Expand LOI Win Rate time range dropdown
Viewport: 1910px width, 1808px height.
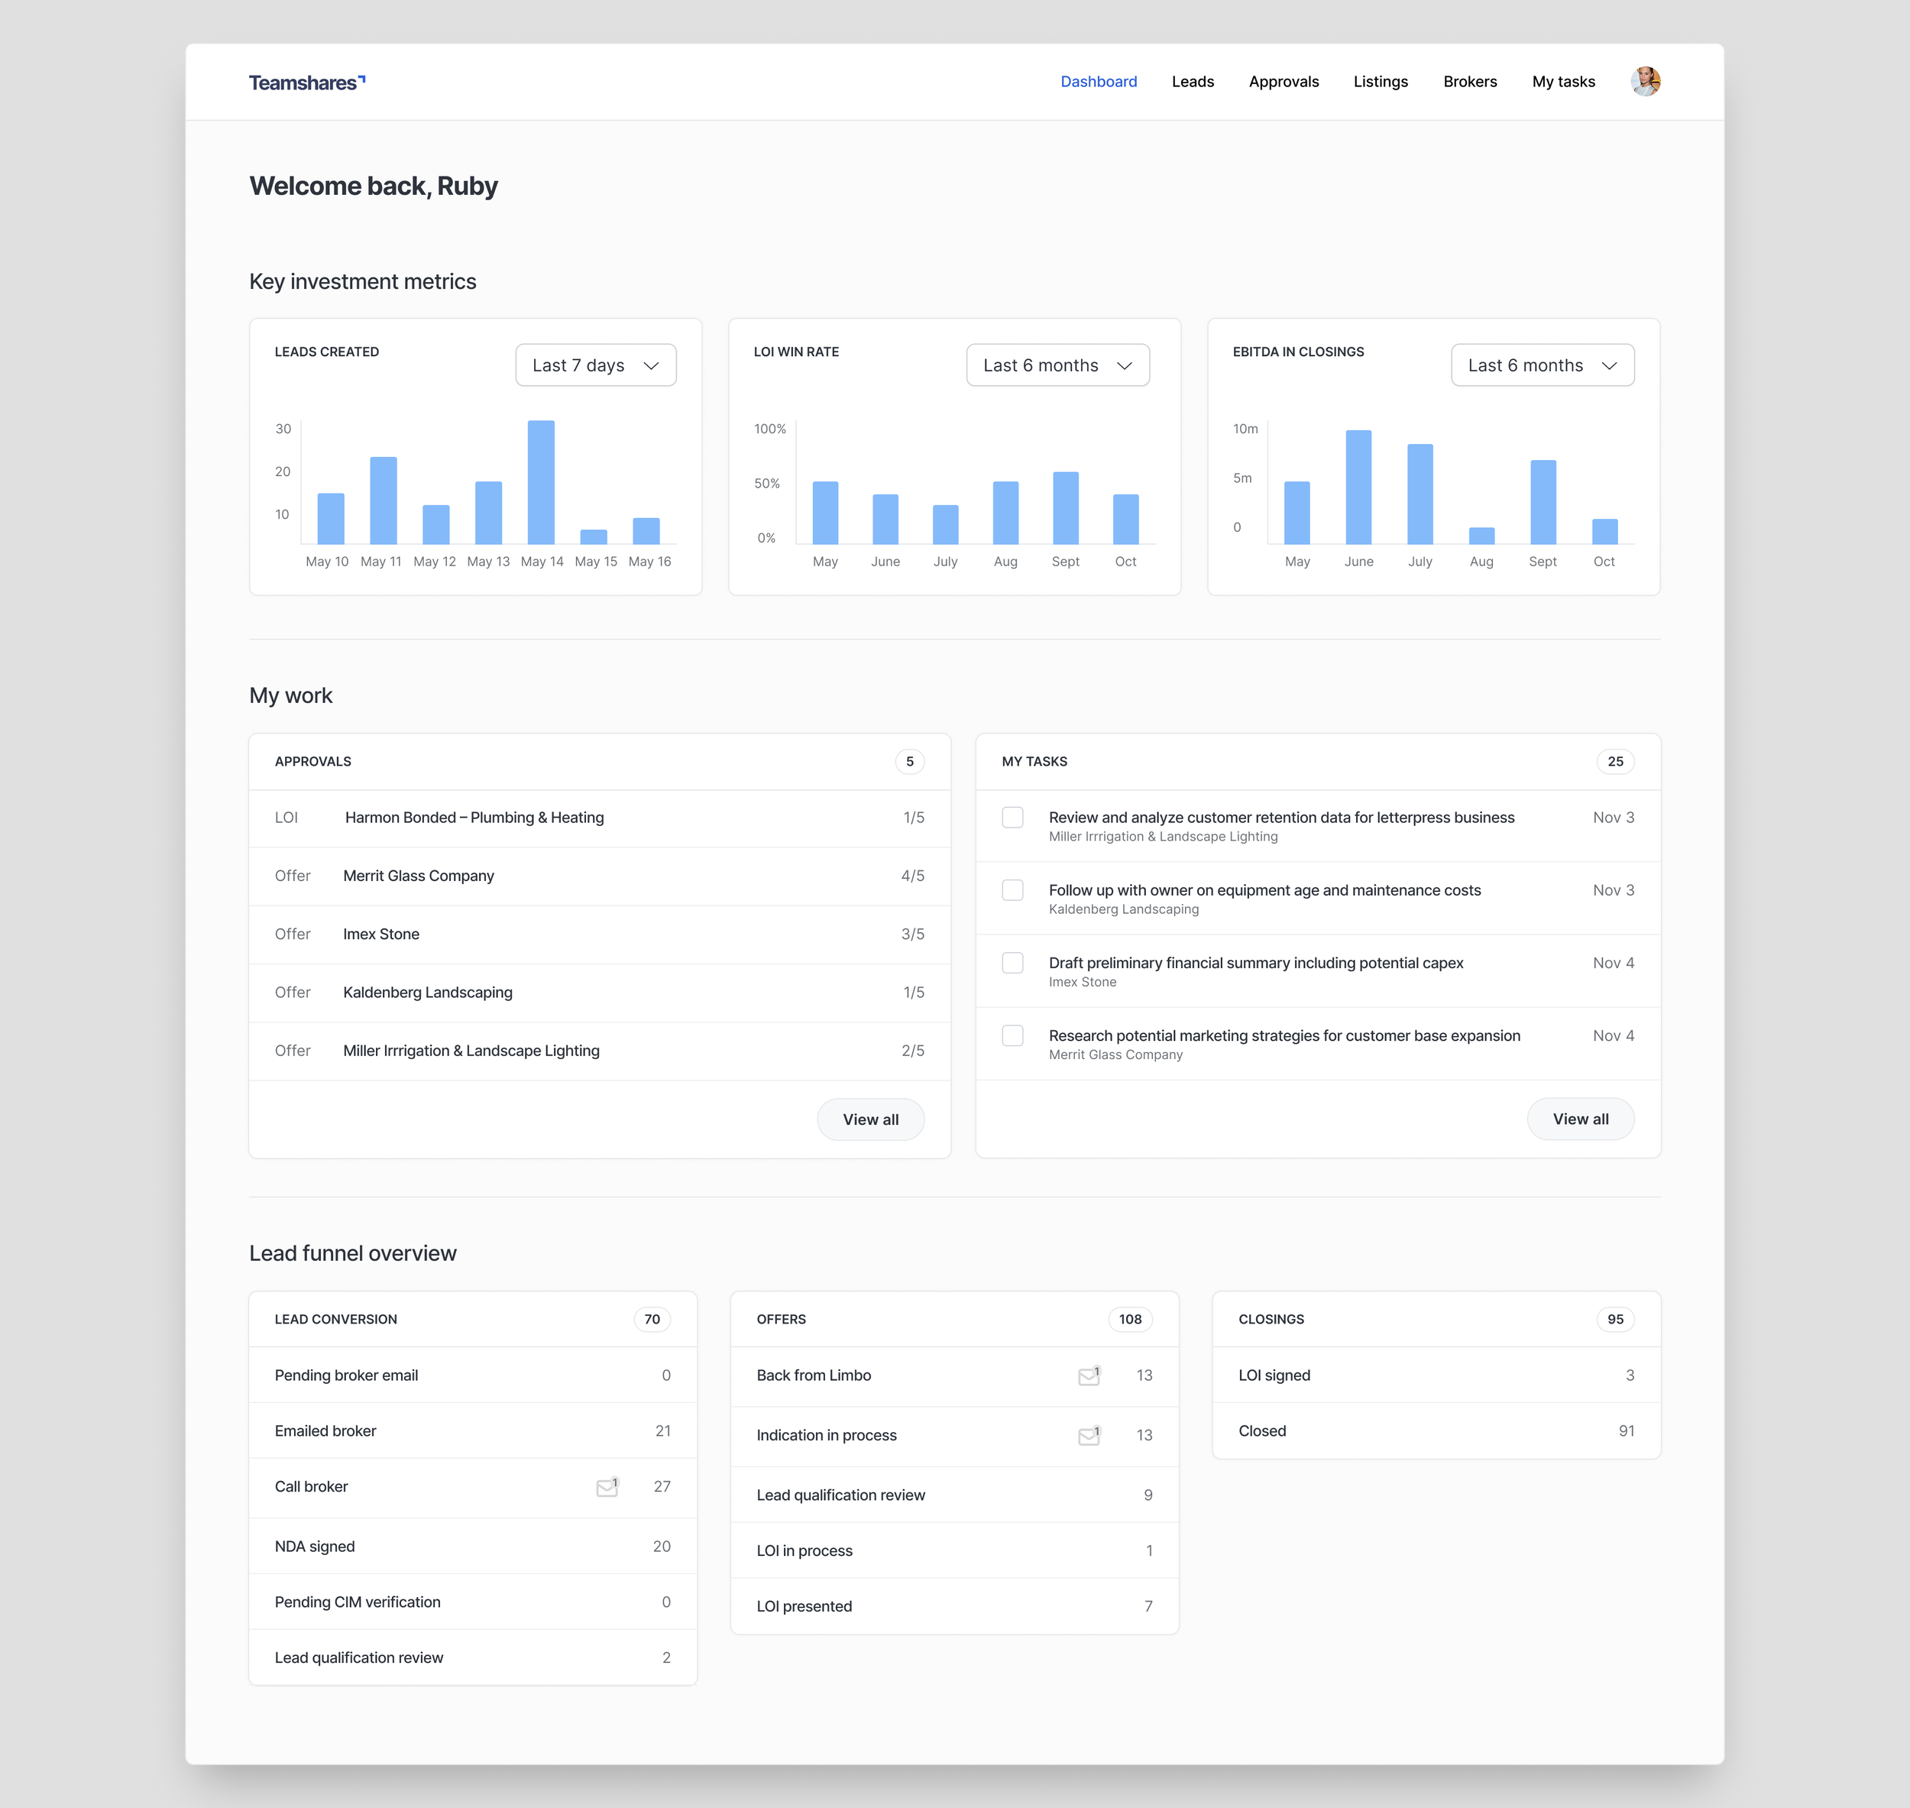point(1057,365)
